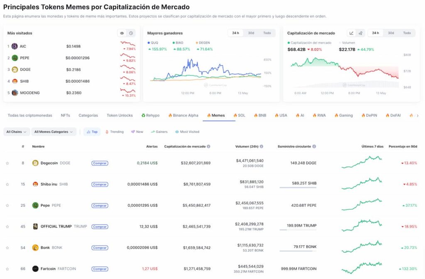Screen dimensions: 425x279
Task: Select Todo in Capitalización de mercado chart
Action: point(407,33)
